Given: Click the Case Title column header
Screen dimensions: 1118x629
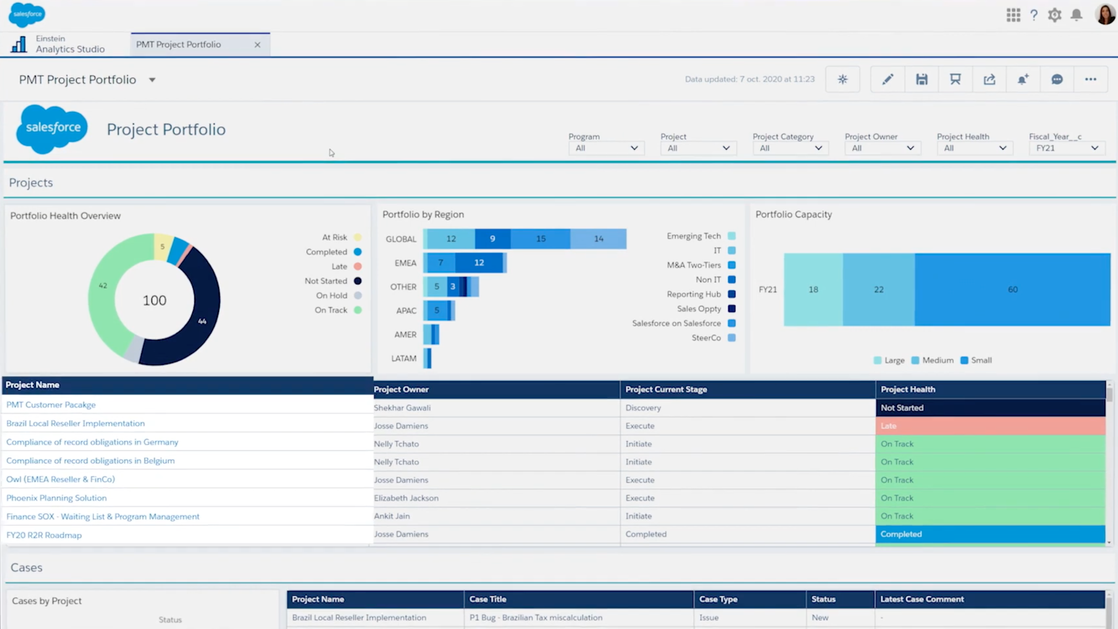Looking at the screenshot, I should pos(578,599).
